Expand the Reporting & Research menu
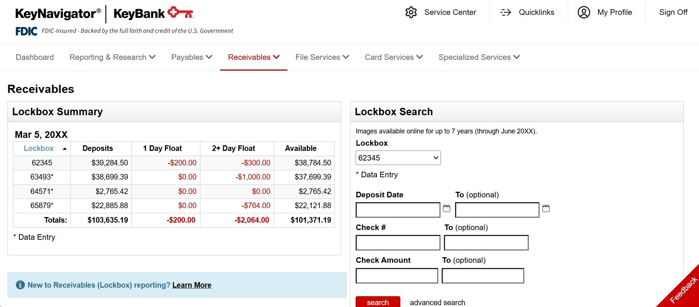 tap(112, 57)
